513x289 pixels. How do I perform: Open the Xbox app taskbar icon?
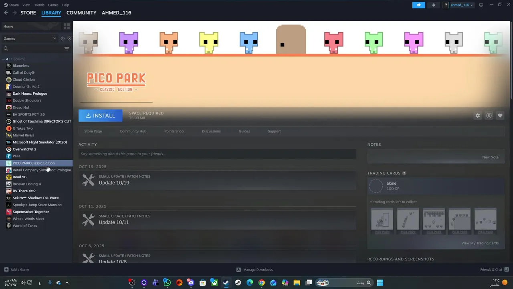click(x=214, y=283)
